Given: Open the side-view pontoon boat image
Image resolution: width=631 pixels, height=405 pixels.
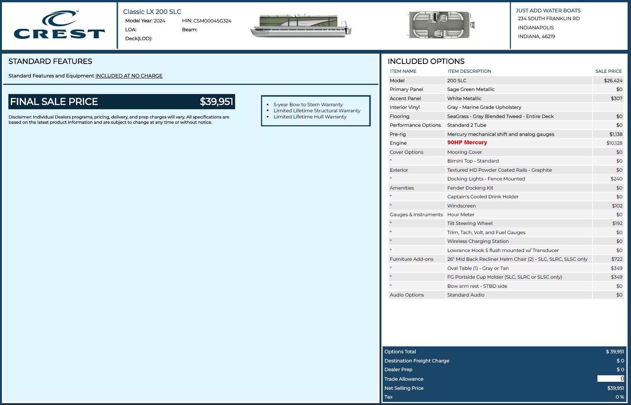Looking at the screenshot, I should [x=301, y=26].
